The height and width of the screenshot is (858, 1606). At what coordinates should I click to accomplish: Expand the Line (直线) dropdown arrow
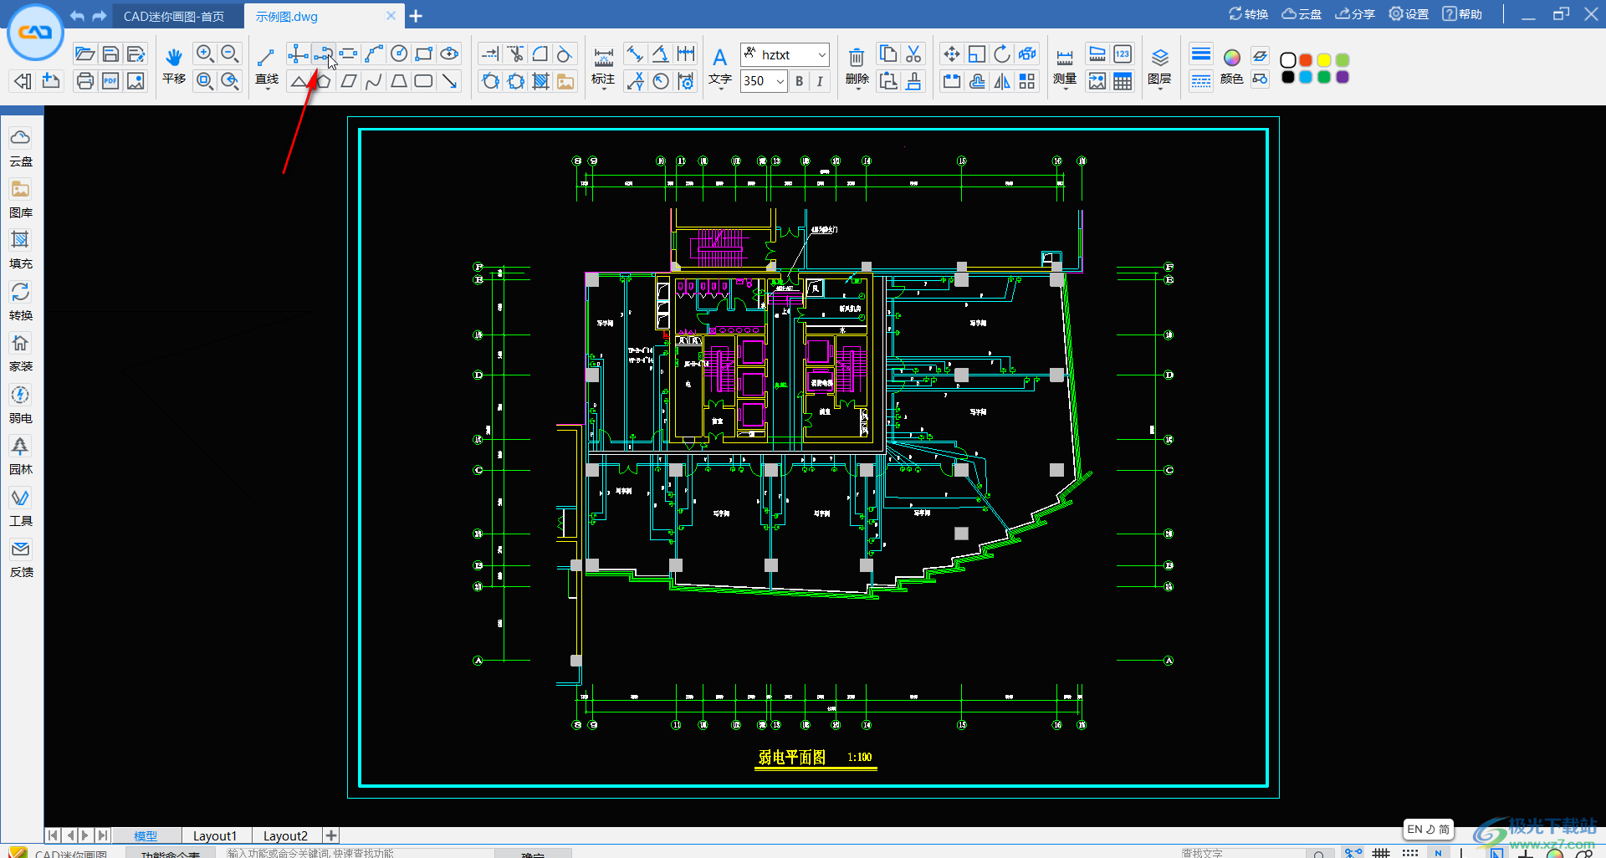click(x=267, y=89)
